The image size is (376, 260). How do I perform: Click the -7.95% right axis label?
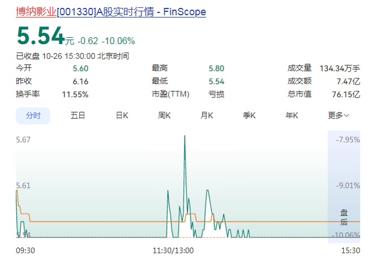coord(348,140)
